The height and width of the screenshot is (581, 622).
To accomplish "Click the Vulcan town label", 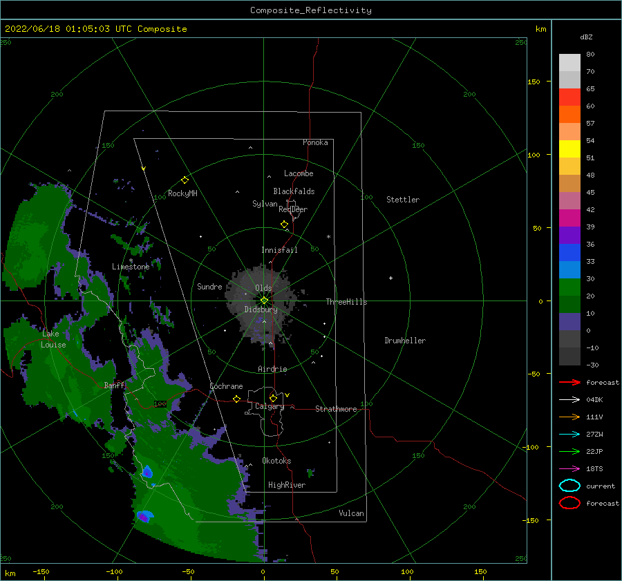I will [351, 513].
